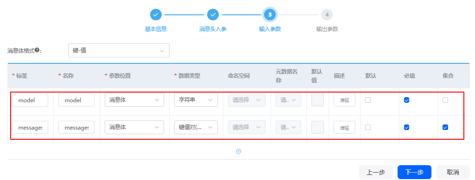Go to 消息头入参 step label
This screenshot has width=475, height=180.
(x=213, y=29)
